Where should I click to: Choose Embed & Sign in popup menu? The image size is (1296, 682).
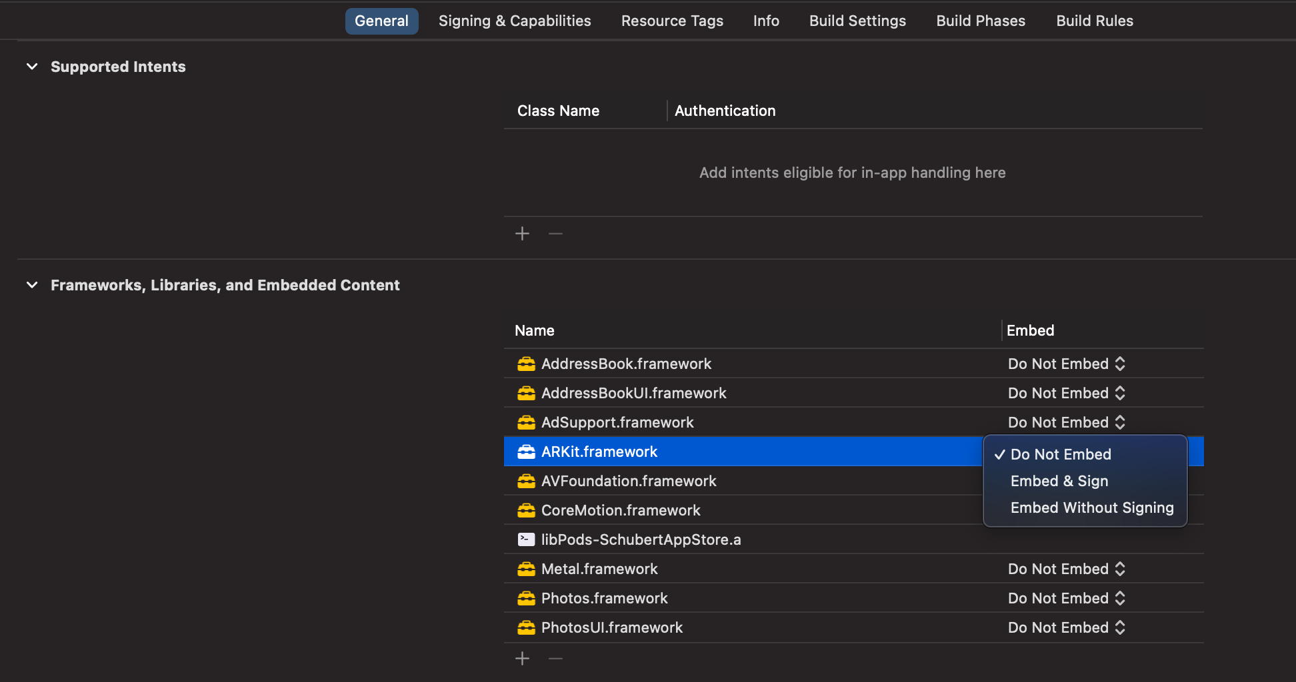pos(1085,481)
